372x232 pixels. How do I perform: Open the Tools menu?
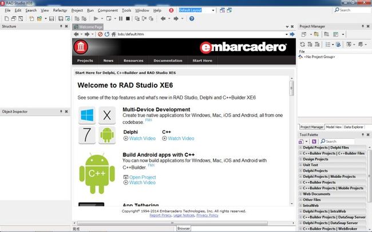126,10
